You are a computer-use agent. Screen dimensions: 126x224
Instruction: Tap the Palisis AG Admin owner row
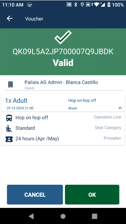[x=63, y=84]
